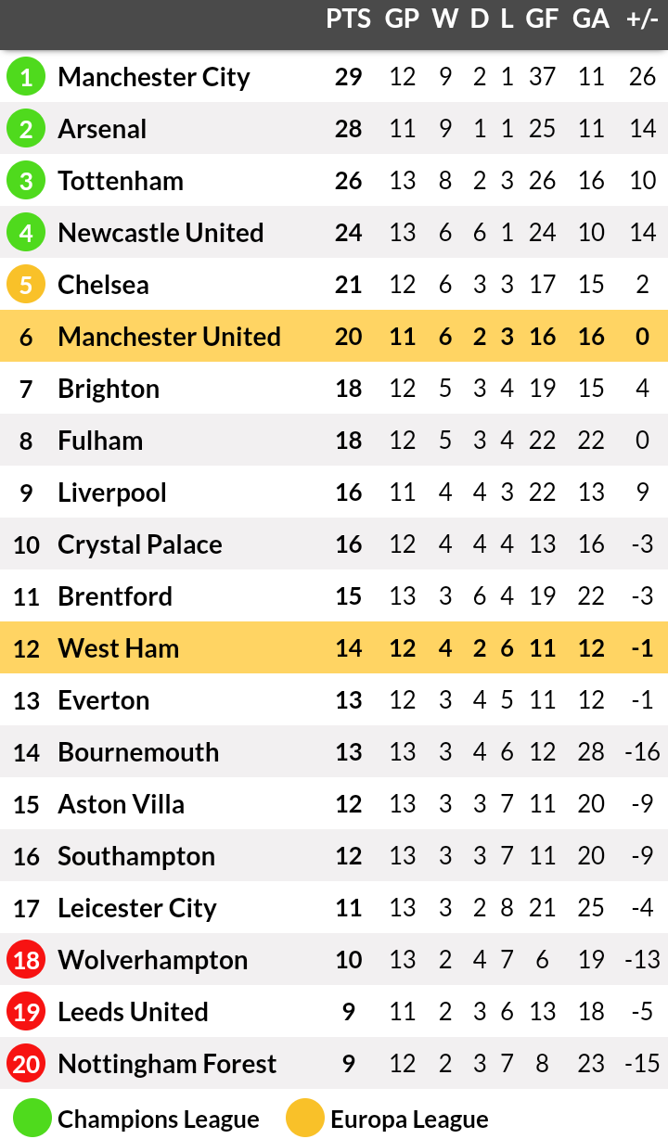Select the Leicester City team name

coord(137,908)
